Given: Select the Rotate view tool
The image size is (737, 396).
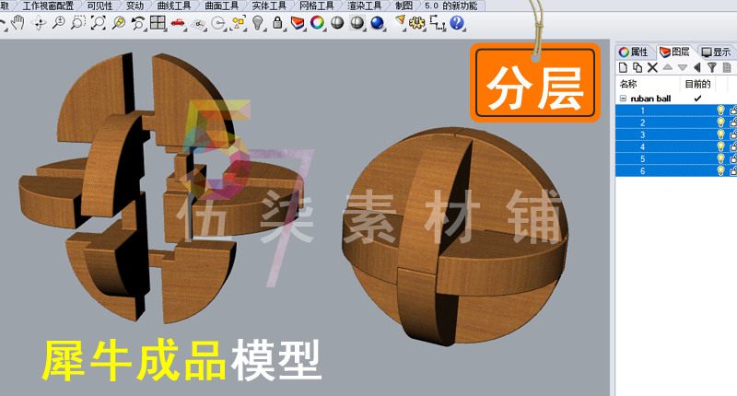Looking at the screenshot, I should tap(39, 22).
